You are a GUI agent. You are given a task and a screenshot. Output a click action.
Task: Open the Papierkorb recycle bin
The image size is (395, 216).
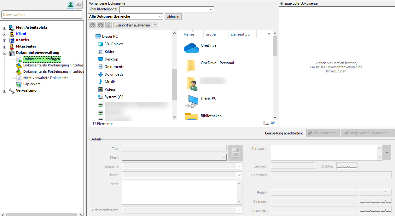pos(32,84)
